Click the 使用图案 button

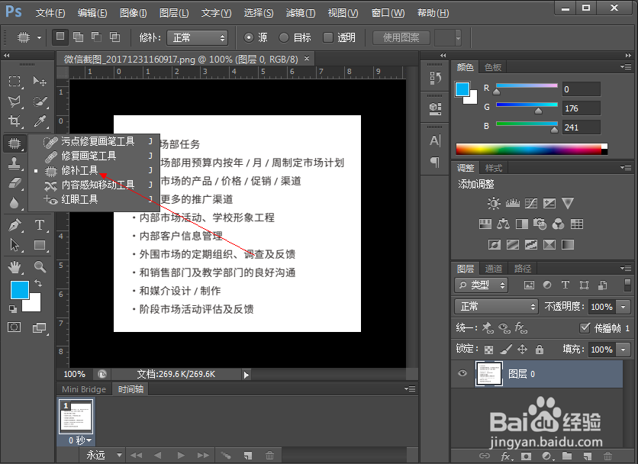click(400, 37)
